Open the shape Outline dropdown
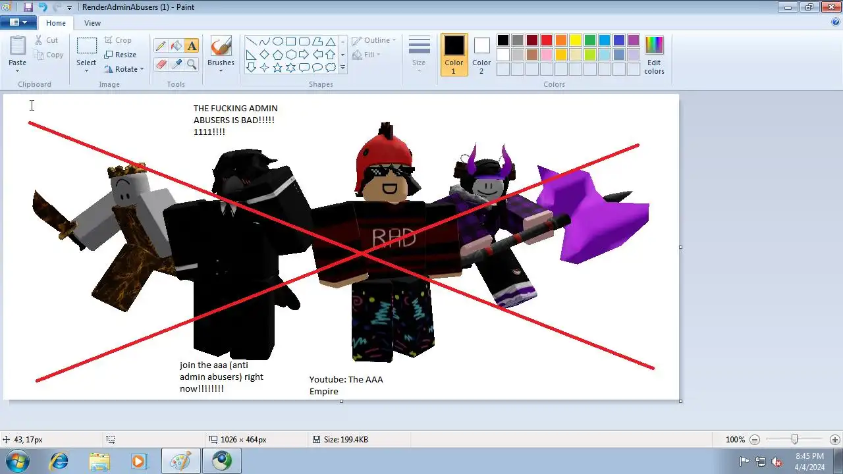The height and width of the screenshot is (474, 843). (x=373, y=40)
